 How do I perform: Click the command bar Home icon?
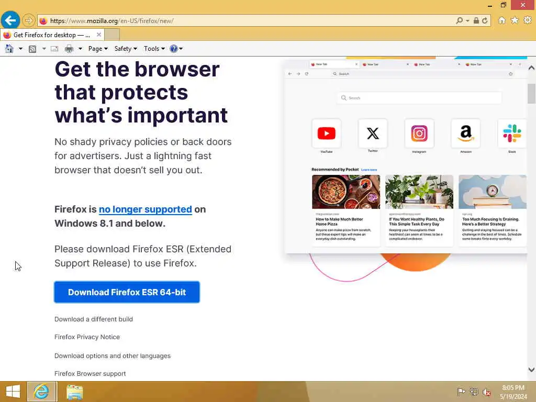pos(9,49)
